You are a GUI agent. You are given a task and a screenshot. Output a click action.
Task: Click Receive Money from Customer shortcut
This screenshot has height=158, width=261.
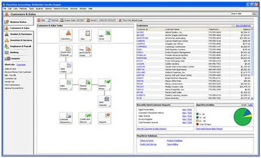click(18, 72)
